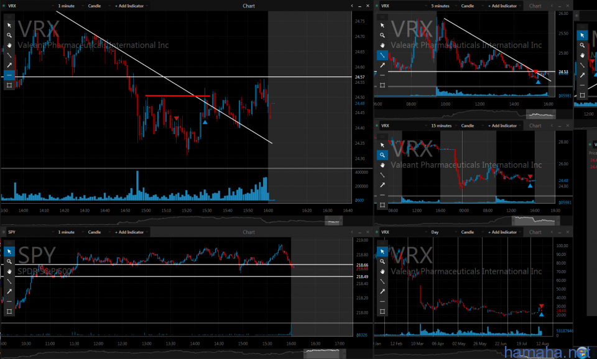Select the trend line tool in SPY chart

9,281
